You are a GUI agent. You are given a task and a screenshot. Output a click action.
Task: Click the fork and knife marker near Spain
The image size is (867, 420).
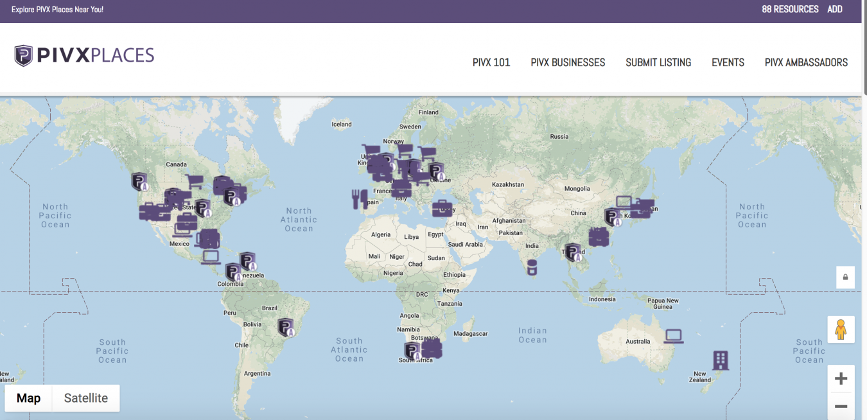[360, 199]
